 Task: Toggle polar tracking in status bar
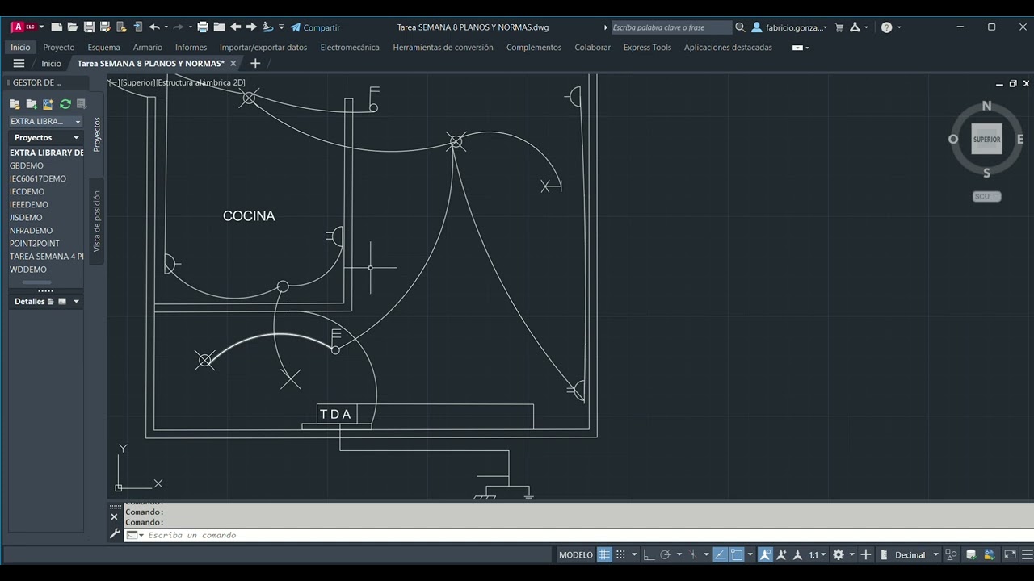pos(666,554)
